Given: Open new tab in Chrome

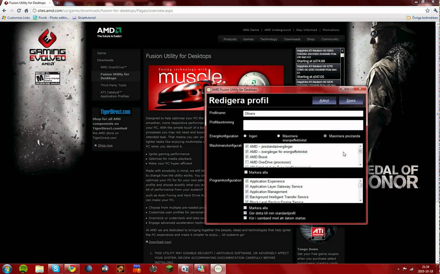Looking at the screenshot, I should click(57, 3).
